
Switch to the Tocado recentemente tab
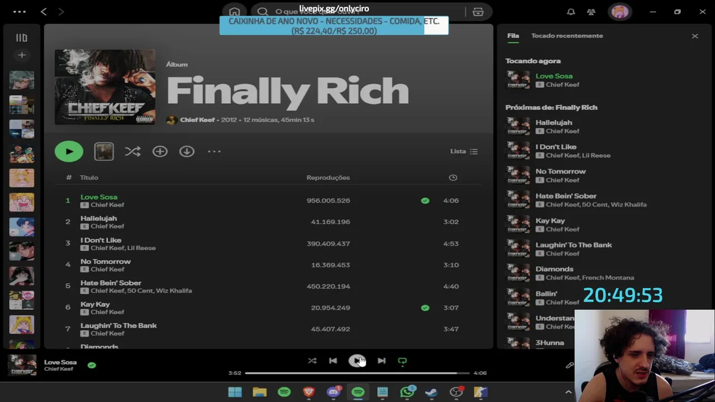pyautogui.click(x=567, y=36)
